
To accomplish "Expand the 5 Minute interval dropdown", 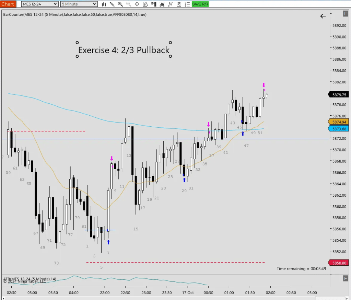I will 79,4.
